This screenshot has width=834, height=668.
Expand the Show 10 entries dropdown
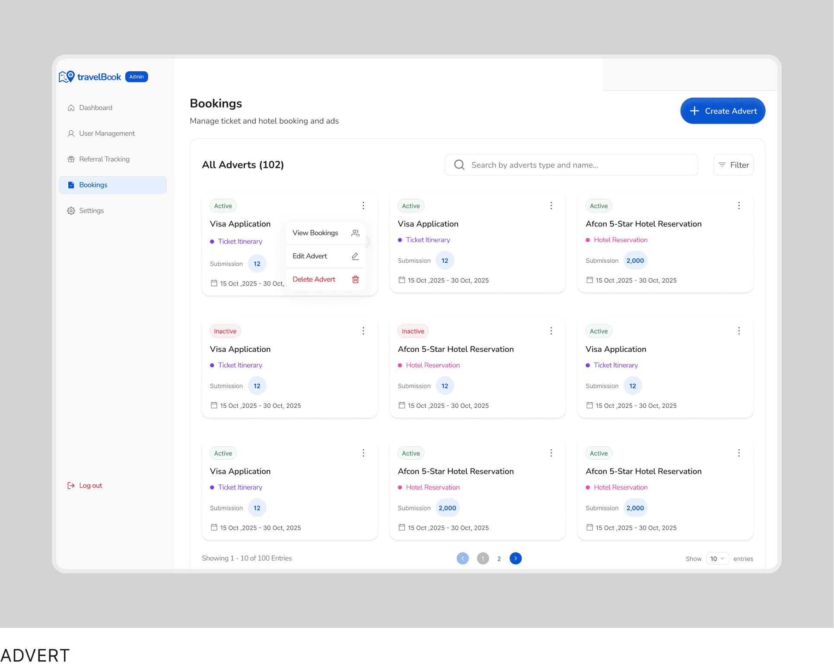[717, 559]
